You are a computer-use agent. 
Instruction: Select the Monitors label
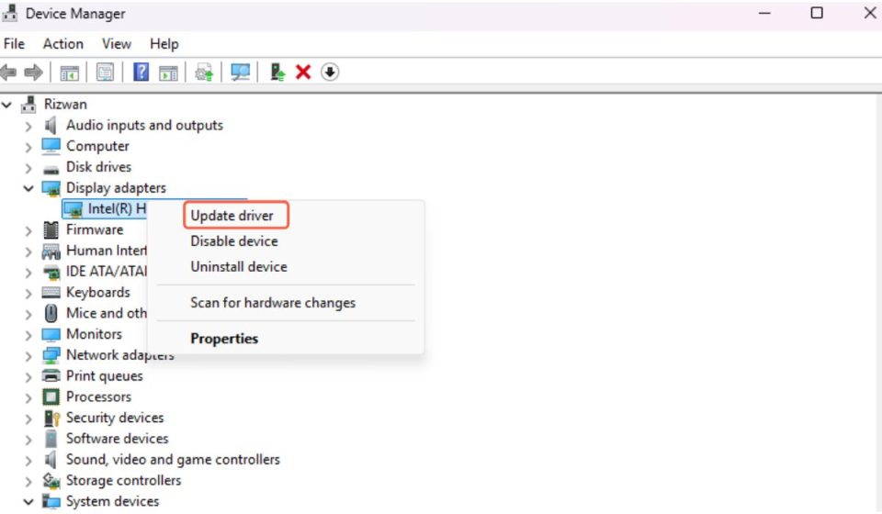[x=94, y=334]
